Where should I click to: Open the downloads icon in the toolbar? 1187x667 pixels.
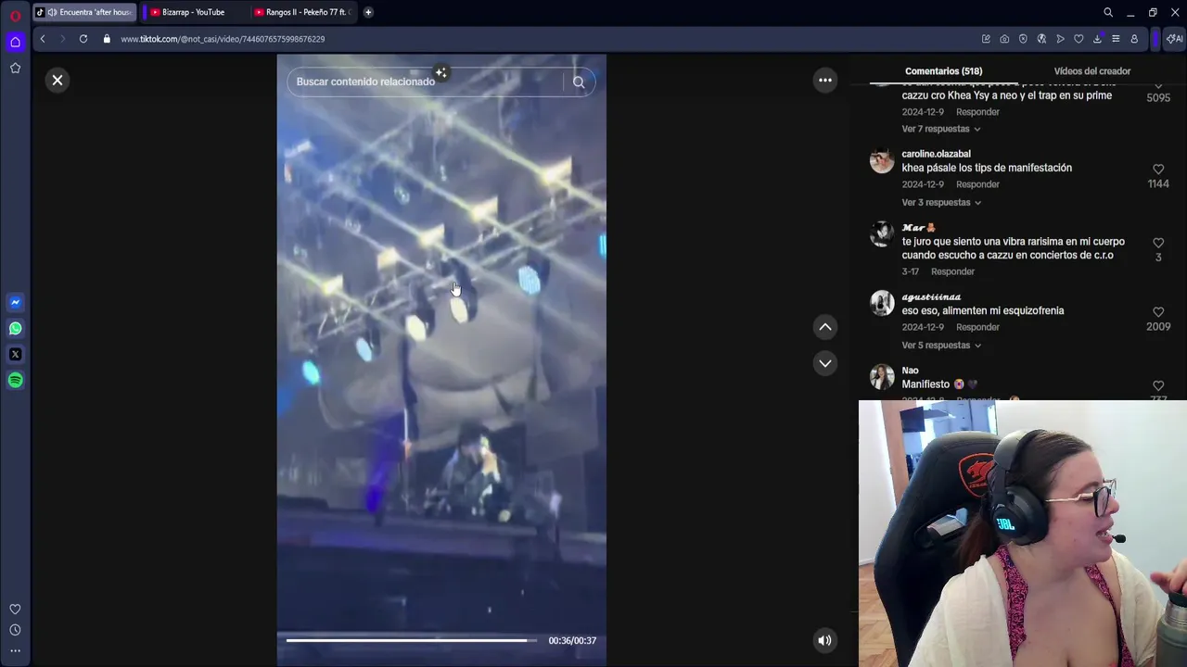(1097, 39)
